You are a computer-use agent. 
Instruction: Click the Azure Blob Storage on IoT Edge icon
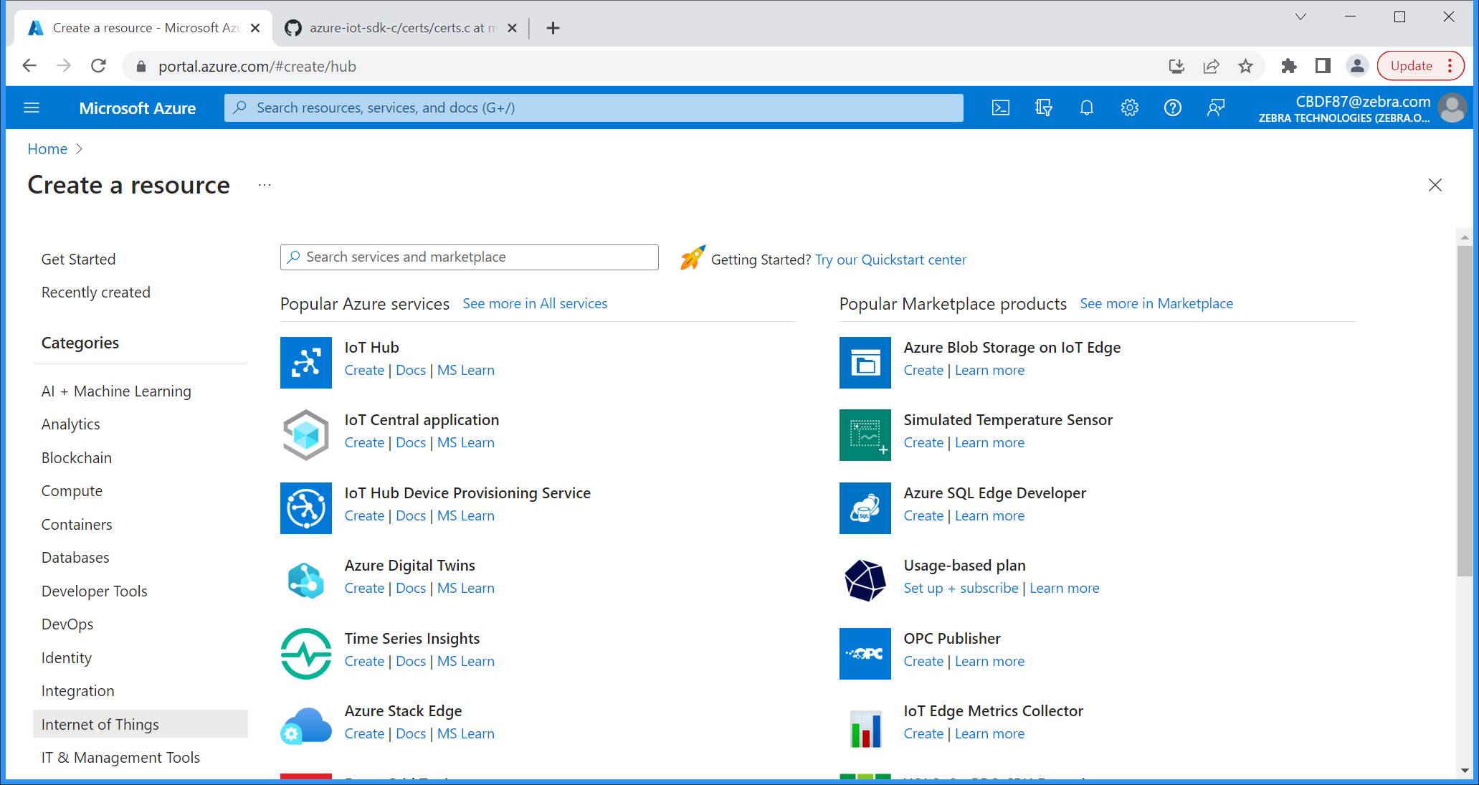[x=865, y=363]
